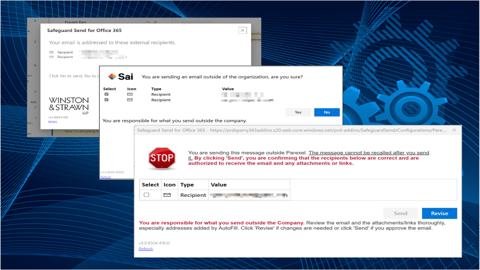Click Send to approve the outgoing message
Viewport: 480px width, 270px height.
pos(400,213)
